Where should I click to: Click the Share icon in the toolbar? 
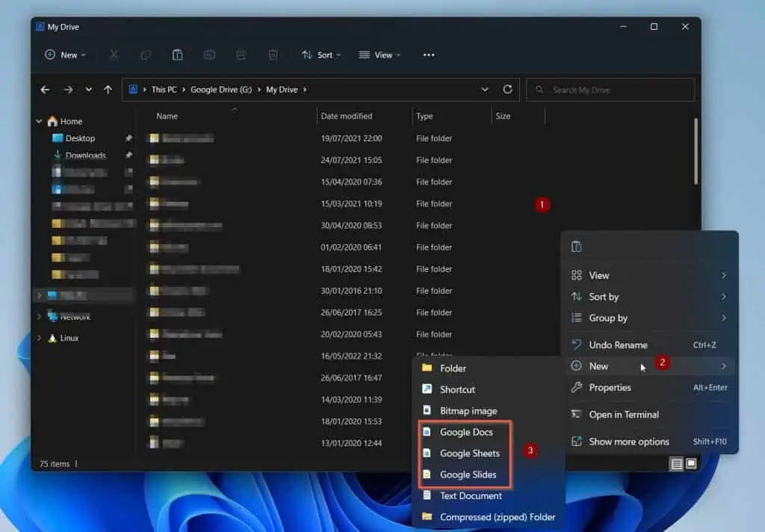(x=241, y=55)
